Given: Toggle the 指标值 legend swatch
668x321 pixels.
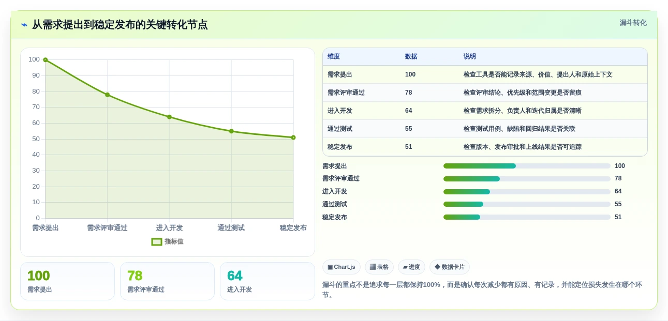Looking at the screenshot, I should (157, 241).
